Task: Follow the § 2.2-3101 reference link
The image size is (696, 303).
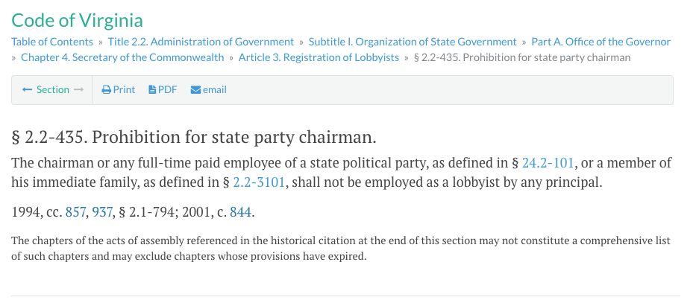Action: [259, 182]
